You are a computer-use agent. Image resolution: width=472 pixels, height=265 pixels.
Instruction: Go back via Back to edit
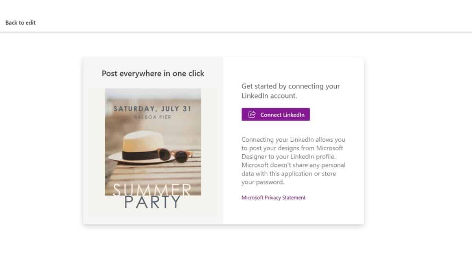(20, 23)
